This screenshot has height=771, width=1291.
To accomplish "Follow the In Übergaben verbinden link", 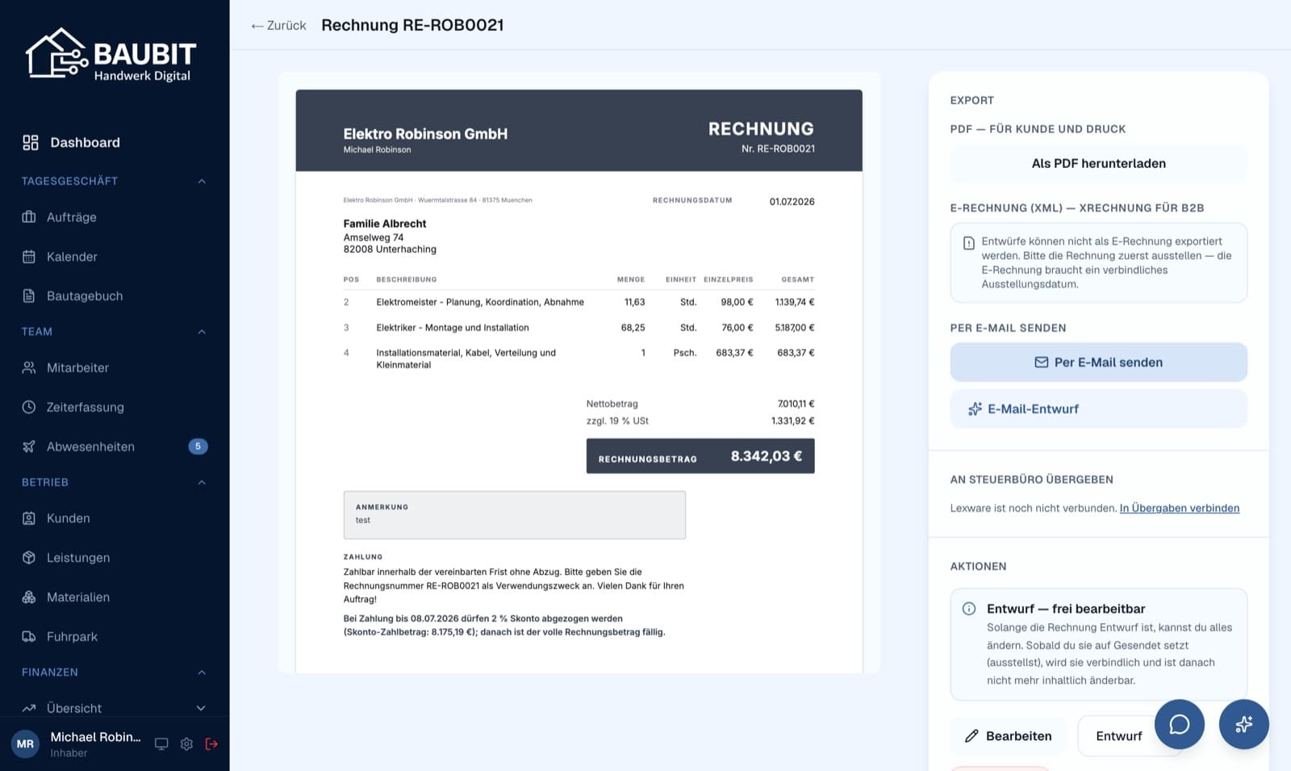I will pyautogui.click(x=1179, y=508).
